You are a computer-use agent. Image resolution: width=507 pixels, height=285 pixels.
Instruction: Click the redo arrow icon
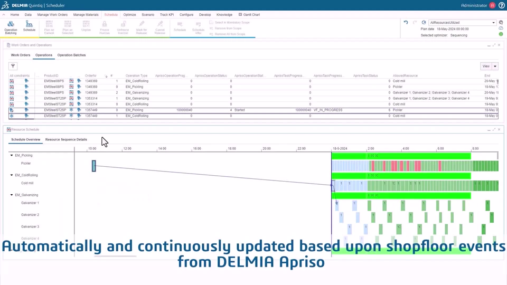(x=415, y=22)
